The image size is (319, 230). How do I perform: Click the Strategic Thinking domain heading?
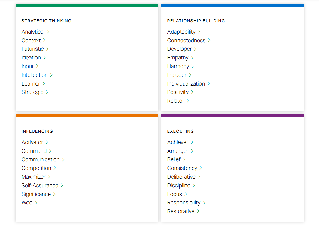pyautogui.click(x=46, y=21)
